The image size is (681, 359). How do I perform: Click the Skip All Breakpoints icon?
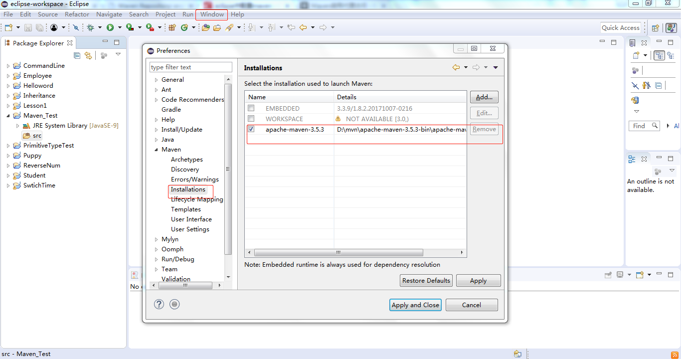click(76, 27)
